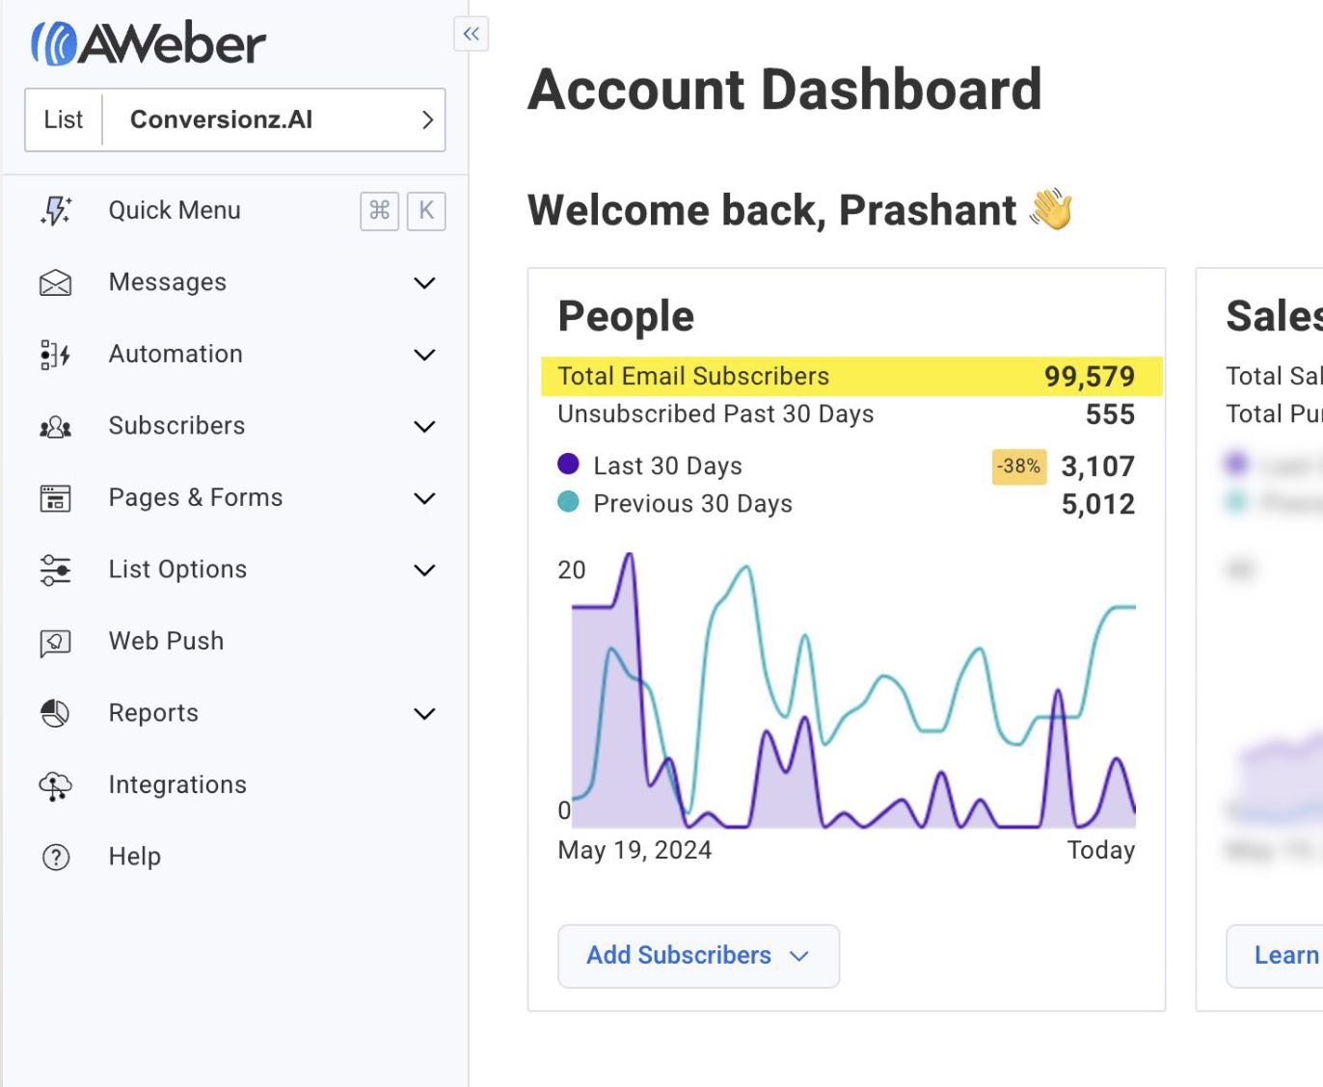Open the Add Subscribers dropdown button
This screenshot has height=1087, width=1323.
pyautogui.click(x=698, y=956)
